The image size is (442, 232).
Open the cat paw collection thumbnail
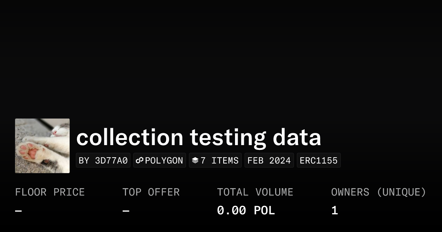coord(42,146)
